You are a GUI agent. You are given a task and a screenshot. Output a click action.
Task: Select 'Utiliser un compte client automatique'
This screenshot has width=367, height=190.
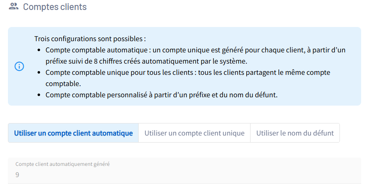(x=73, y=133)
